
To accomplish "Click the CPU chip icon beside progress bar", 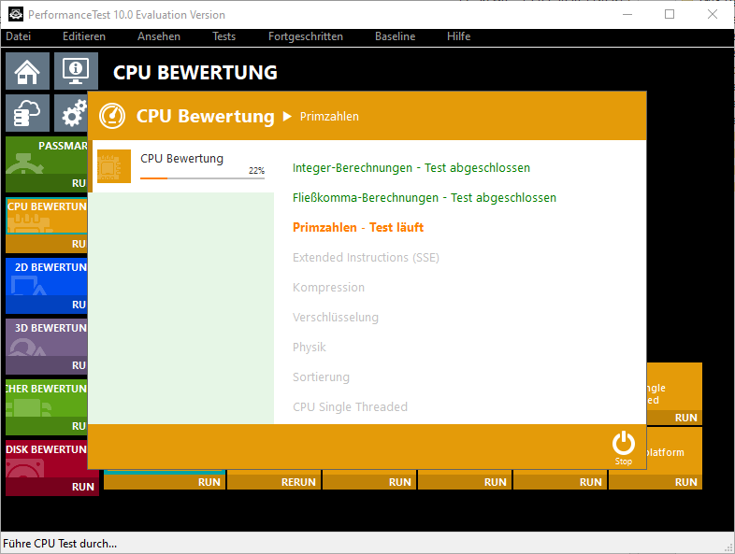I will pyautogui.click(x=114, y=165).
